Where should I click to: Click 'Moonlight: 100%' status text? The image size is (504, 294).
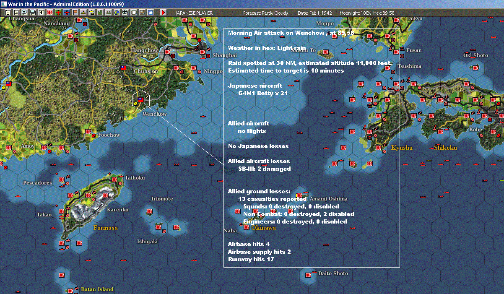356,13
